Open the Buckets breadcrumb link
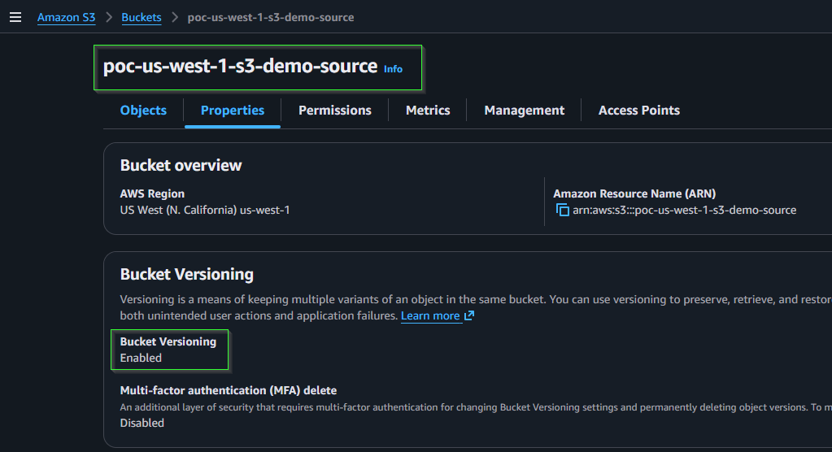832x452 pixels. (142, 17)
